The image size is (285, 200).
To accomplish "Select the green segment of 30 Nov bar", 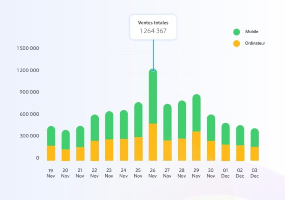I will pos(211,128).
